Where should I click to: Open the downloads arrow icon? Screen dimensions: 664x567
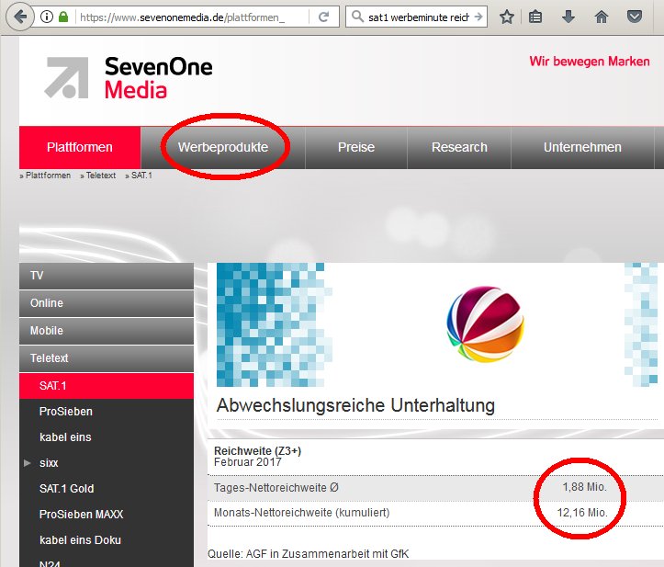pyautogui.click(x=568, y=17)
